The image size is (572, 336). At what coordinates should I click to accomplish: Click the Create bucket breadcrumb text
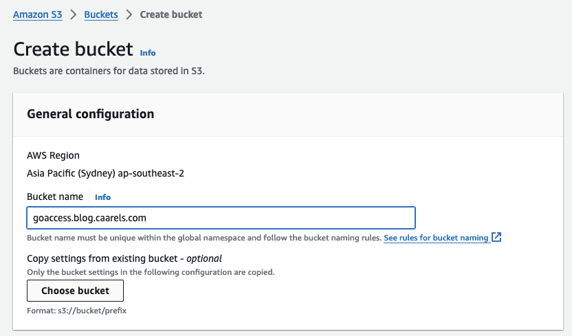coord(170,14)
